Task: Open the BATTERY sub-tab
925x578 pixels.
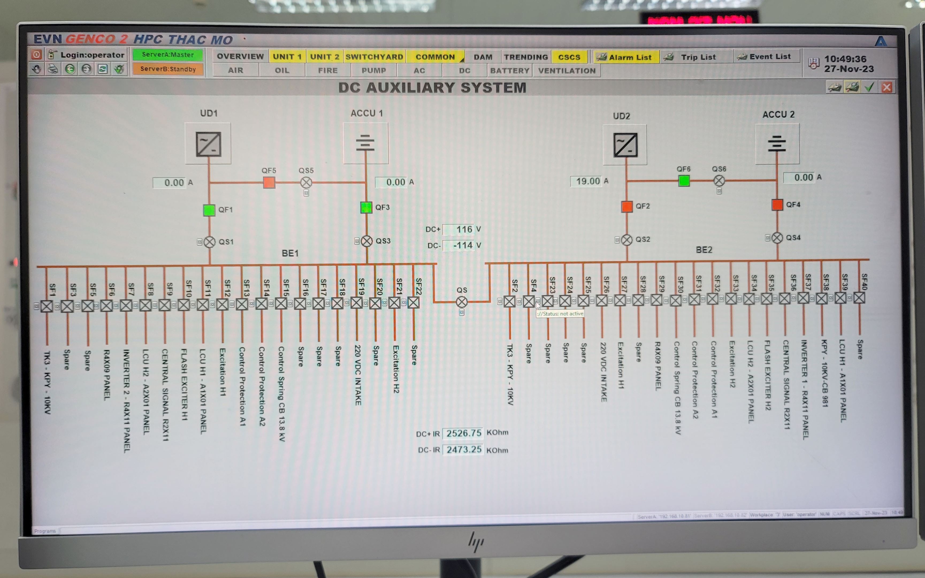Action: [509, 71]
